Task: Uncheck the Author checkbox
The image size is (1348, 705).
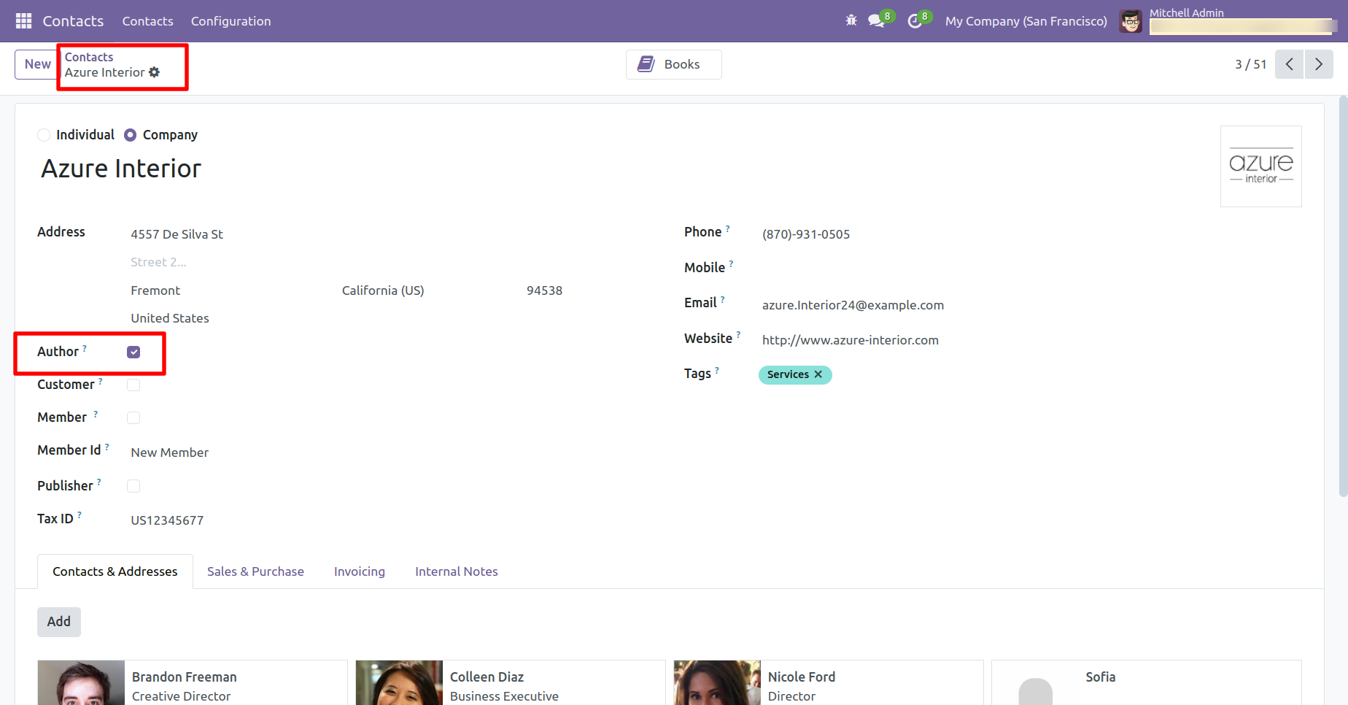Action: click(133, 352)
